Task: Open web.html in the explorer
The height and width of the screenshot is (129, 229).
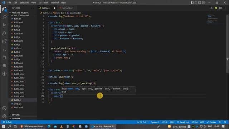Action: pos(18,107)
